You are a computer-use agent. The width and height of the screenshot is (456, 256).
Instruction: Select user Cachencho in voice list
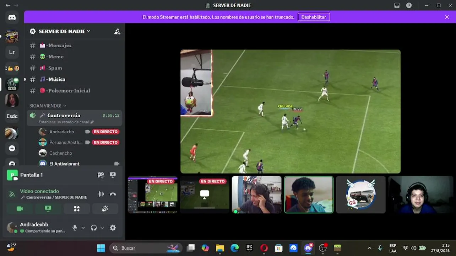[60, 153]
